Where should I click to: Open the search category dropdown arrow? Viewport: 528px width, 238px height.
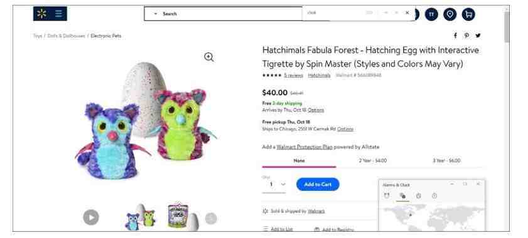tap(156, 14)
